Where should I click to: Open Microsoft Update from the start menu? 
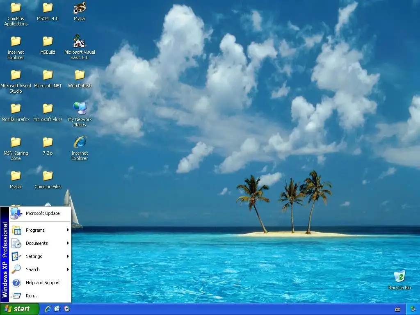[x=40, y=213]
